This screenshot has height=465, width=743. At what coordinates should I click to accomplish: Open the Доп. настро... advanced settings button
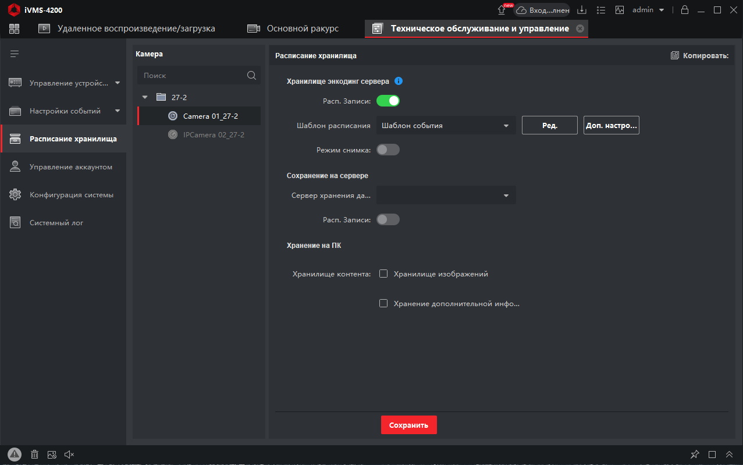[x=612, y=125]
